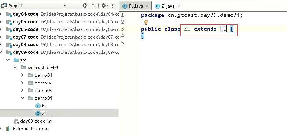
Task: Click the External Libraries icon
Action: tap(9, 129)
